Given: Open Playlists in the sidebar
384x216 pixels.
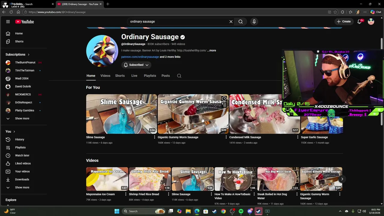Looking at the screenshot, I should tap(20, 148).
